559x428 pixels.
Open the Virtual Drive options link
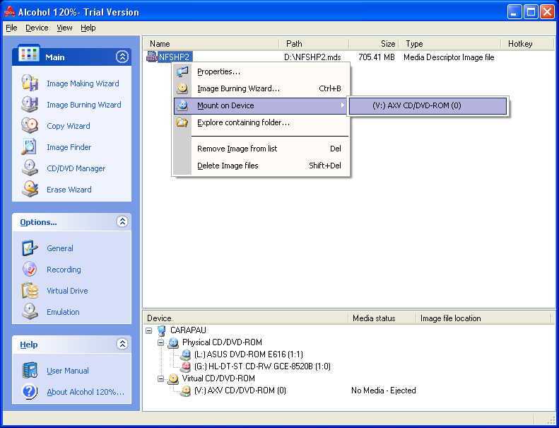(x=67, y=291)
